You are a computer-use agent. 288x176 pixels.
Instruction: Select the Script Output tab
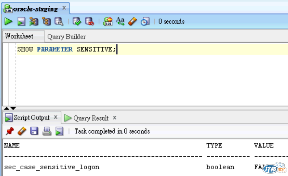click(32, 118)
